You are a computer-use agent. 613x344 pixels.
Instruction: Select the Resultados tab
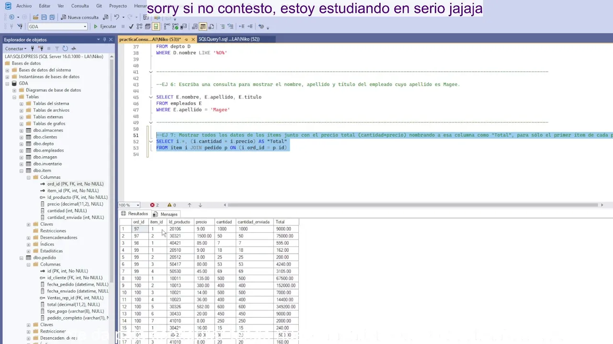pyautogui.click(x=135, y=214)
